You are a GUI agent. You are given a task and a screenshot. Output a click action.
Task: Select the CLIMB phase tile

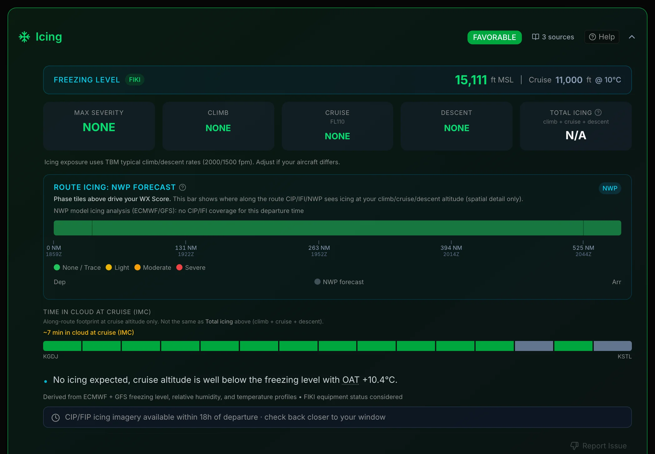pos(218,126)
